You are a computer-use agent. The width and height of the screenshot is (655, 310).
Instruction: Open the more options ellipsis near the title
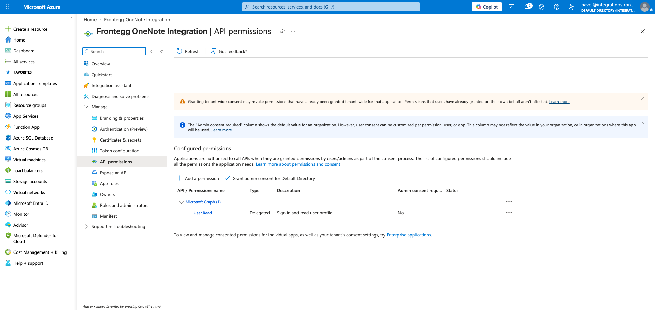point(293,31)
